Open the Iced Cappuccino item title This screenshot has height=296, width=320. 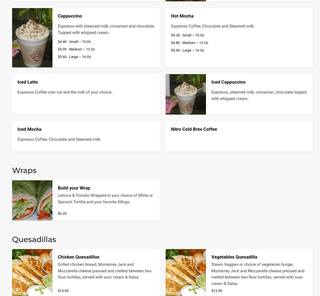(x=228, y=82)
